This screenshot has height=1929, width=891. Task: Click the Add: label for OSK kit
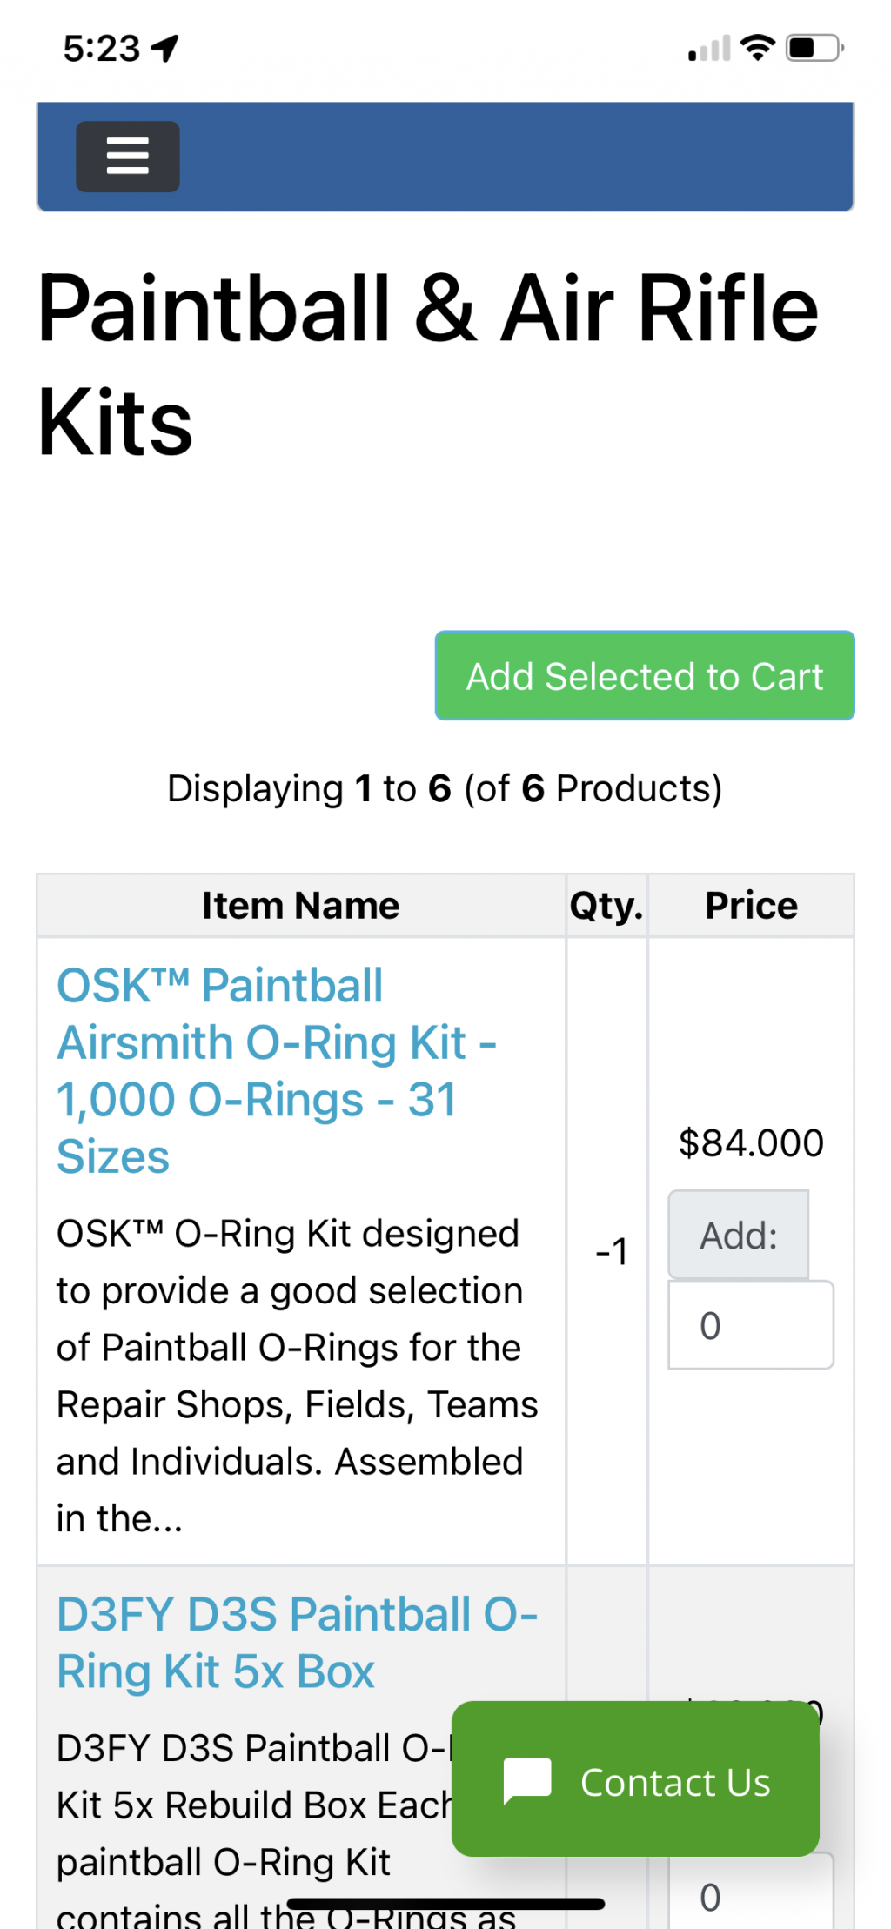(739, 1235)
